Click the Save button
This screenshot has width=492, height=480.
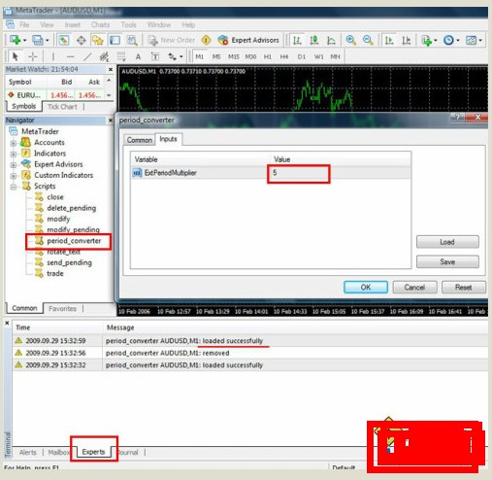pos(447,261)
